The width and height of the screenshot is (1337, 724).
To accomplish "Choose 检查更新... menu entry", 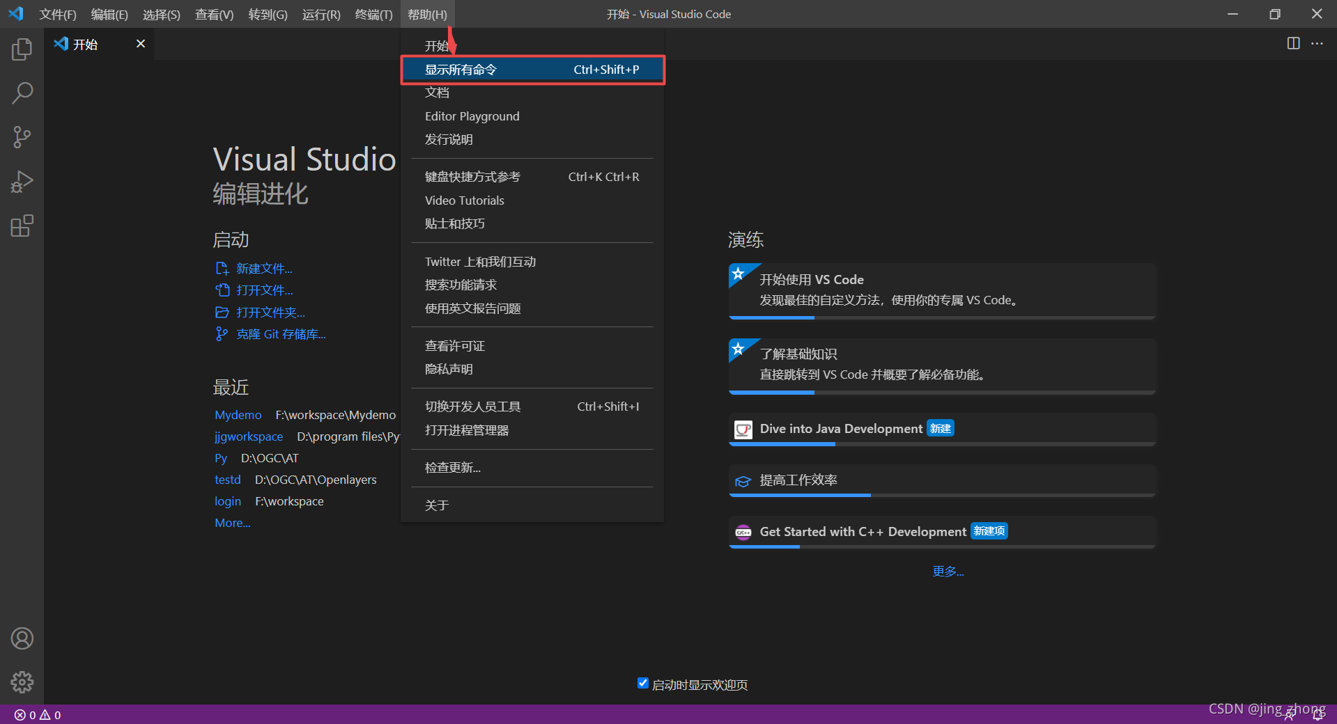I will (x=532, y=468).
